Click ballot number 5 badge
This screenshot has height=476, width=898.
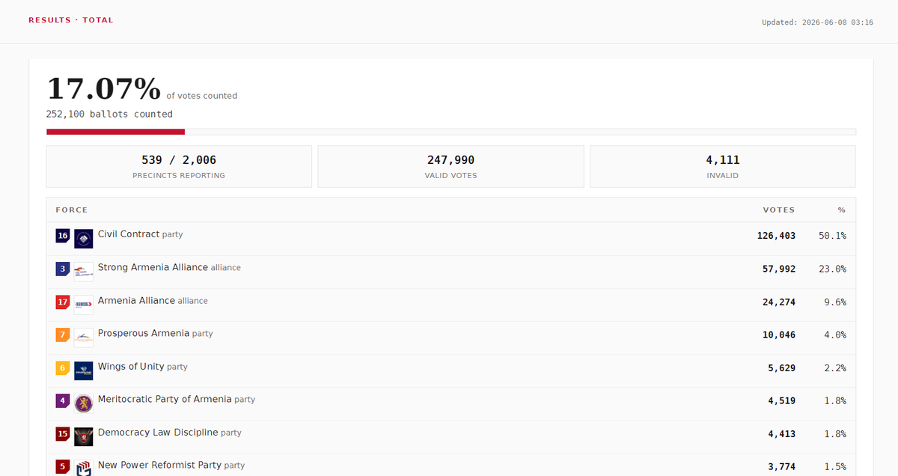(63, 466)
